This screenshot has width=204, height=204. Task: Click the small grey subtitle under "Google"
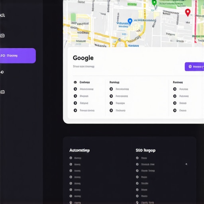click(x=84, y=67)
